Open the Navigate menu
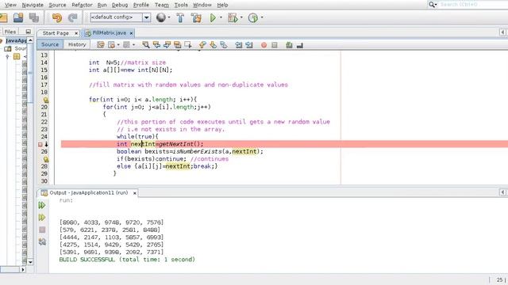This screenshot has width=508, height=285. pos(33,5)
